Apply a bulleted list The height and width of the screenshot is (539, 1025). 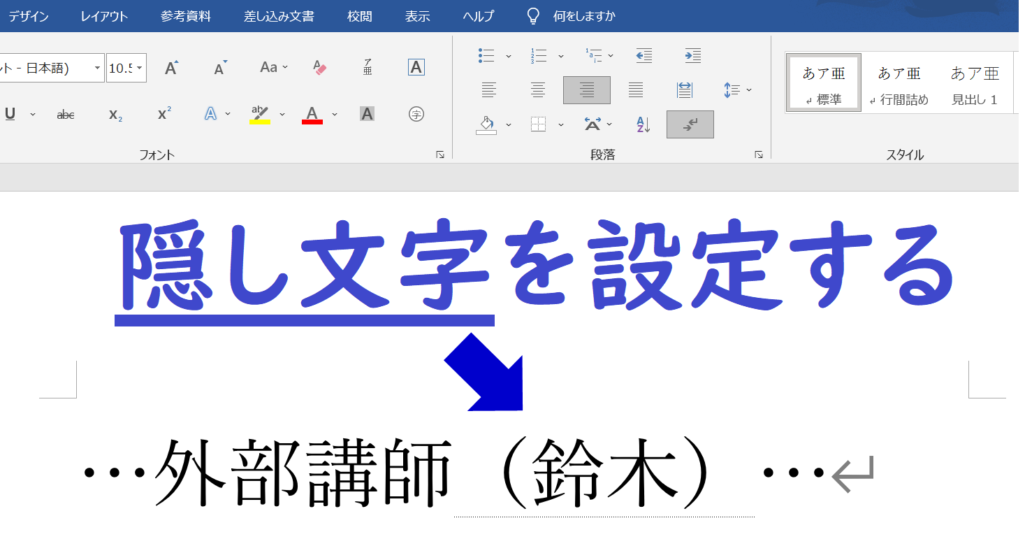487,55
